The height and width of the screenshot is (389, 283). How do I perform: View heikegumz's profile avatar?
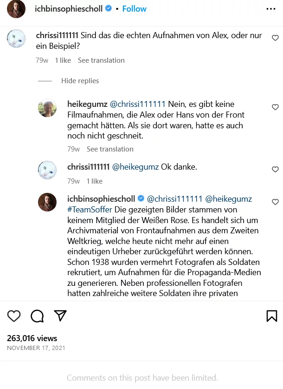pos(47,108)
